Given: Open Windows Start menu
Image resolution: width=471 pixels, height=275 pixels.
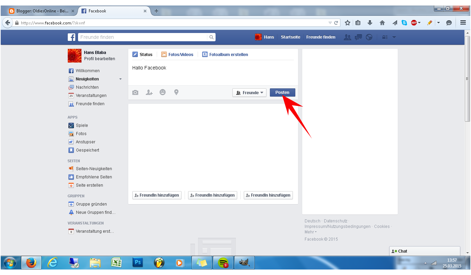Looking at the screenshot, I should [10, 263].
